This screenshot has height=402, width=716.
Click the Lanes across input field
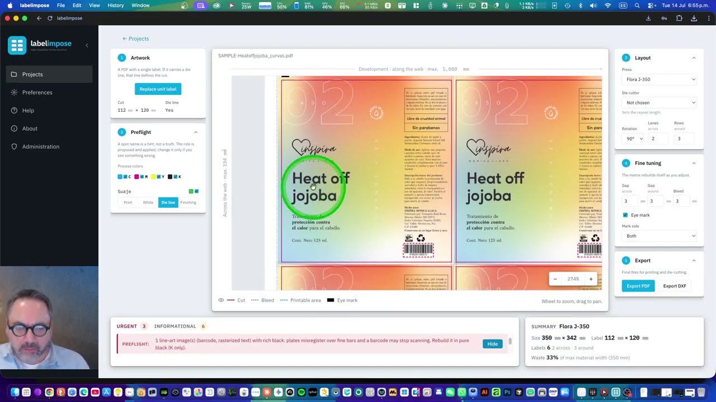659,138
